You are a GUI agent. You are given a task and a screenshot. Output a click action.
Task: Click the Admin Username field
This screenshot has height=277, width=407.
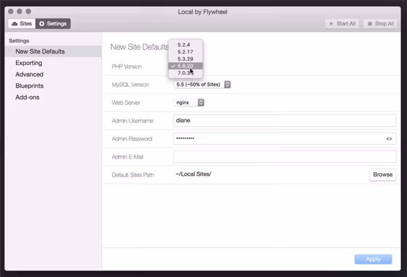click(x=284, y=121)
